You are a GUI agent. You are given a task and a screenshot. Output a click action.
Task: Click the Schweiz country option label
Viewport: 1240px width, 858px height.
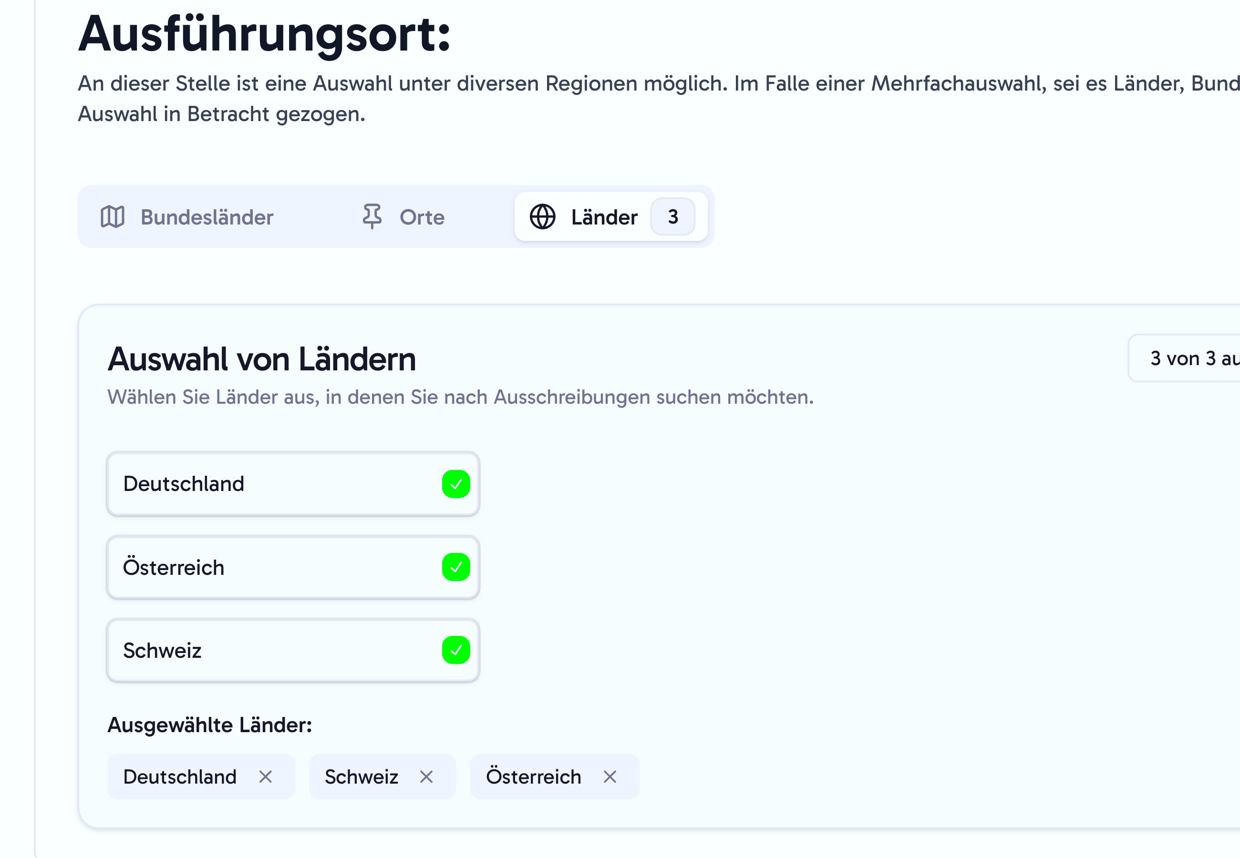[x=163, y=651]
